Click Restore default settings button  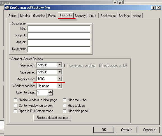[x=52, y=118]
